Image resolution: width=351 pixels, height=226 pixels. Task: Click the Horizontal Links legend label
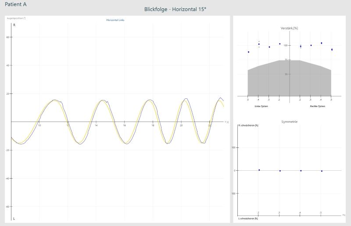[115, 20]
